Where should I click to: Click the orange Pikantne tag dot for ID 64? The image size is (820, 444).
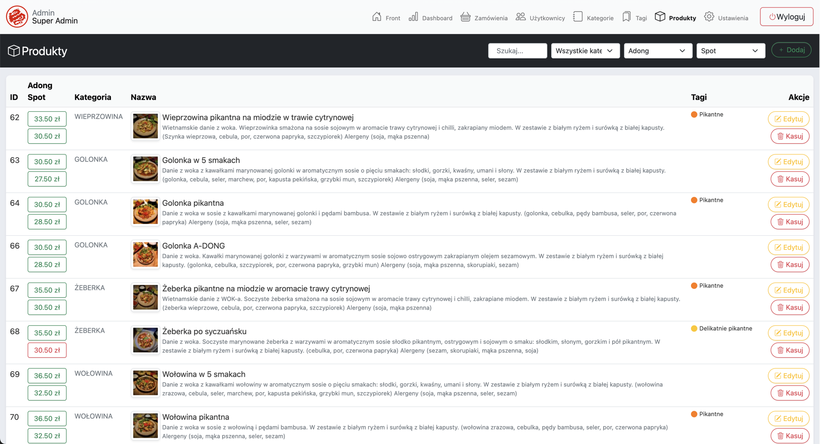point(694,200)
